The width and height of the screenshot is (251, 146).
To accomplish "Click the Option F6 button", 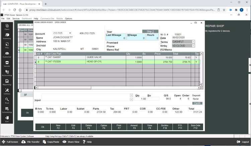I will point(104,127).
